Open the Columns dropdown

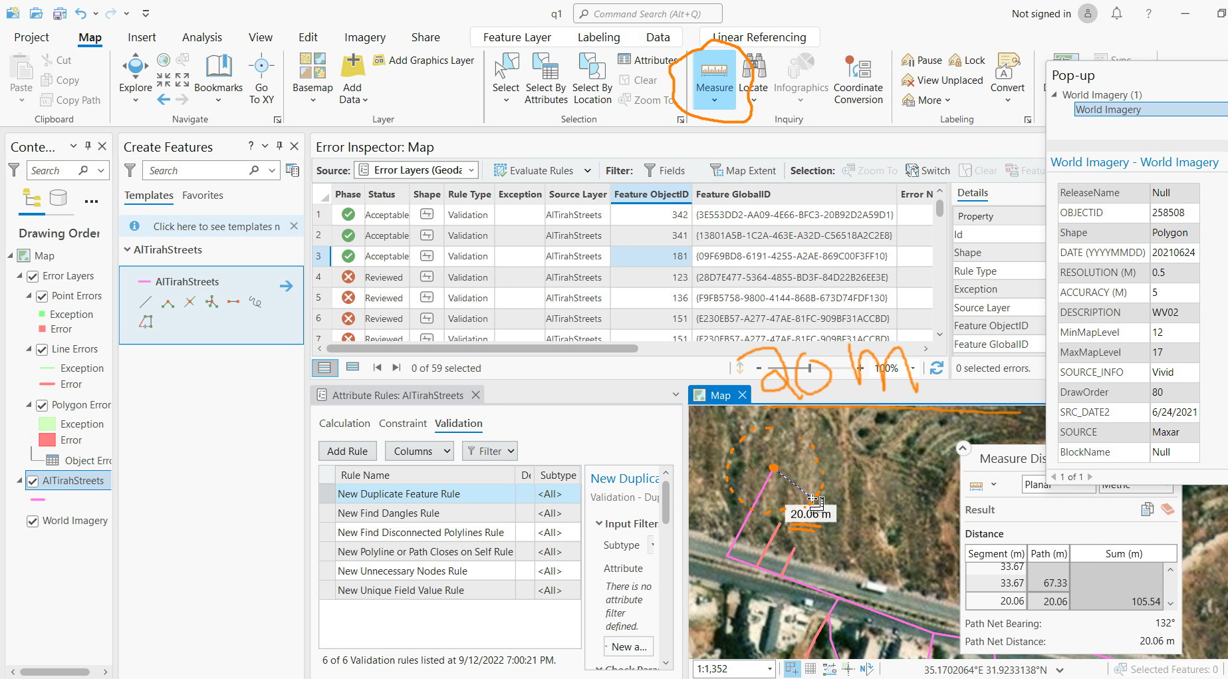tap(419, 451)
